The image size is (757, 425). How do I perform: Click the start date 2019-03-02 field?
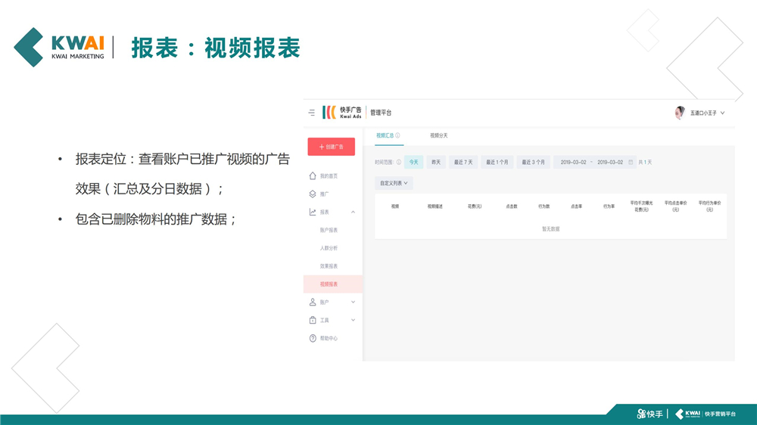573,162
